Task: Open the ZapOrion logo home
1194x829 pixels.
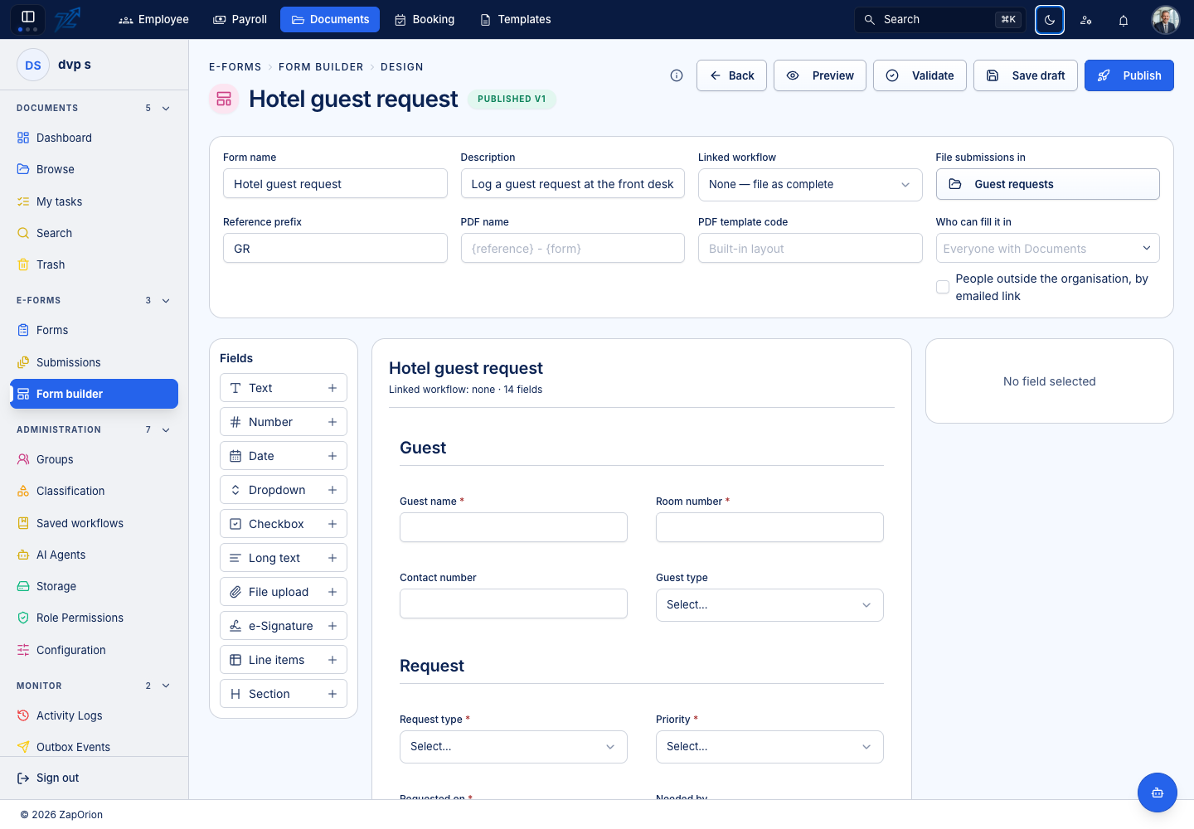Action: [68, 19]
